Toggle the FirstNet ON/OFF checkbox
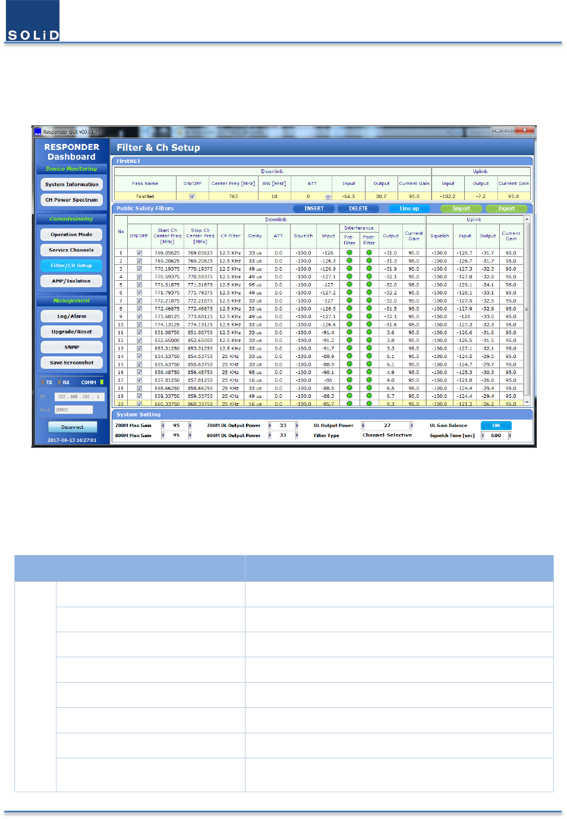 pos(192,196)
